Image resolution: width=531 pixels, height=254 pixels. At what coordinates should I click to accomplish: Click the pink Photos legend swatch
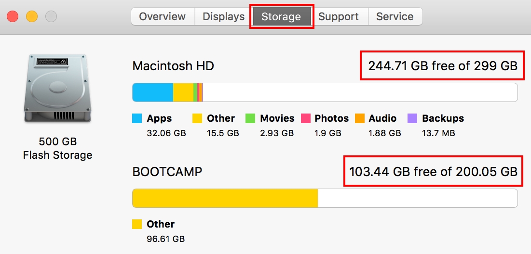click(x=305, y=118)
